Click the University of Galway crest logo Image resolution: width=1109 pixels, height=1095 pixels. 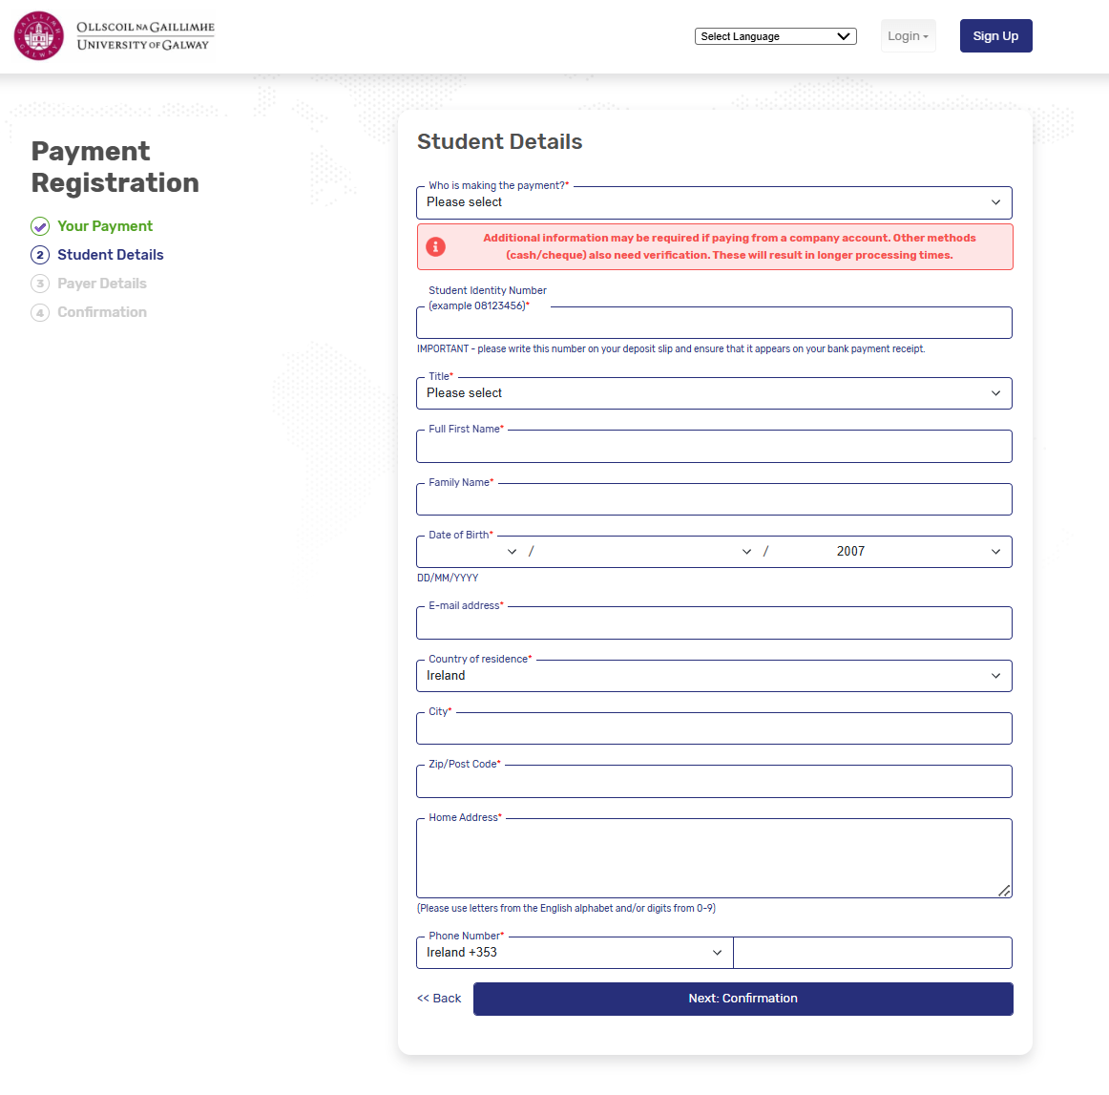click(x=39, y=36)
